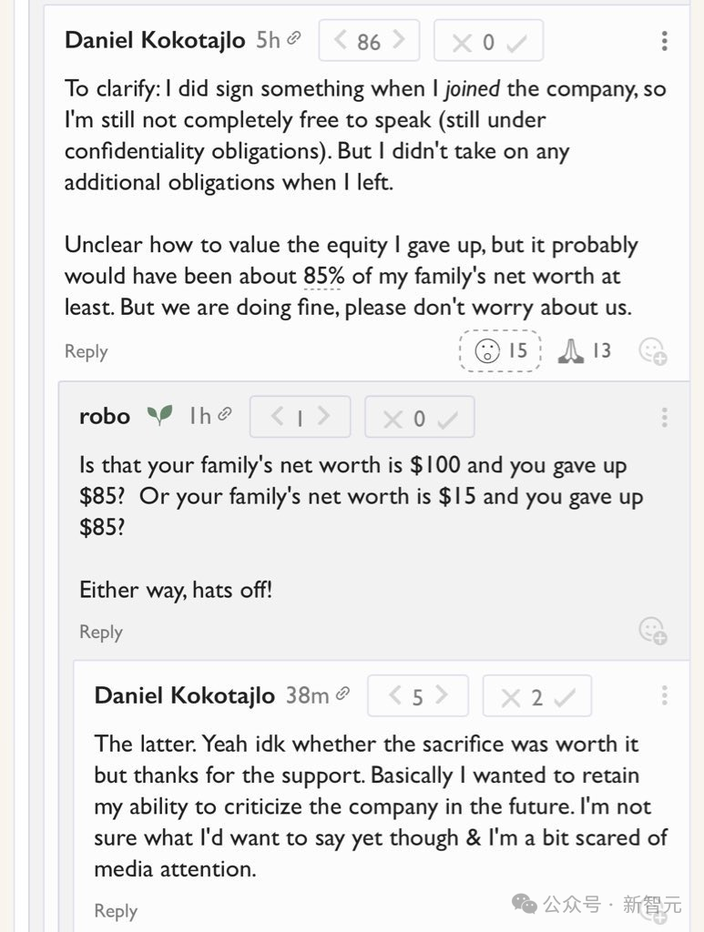Viewport: 704px width, 932px height.
Task: Toggle surprised face reaction showing 15
Action: coord(501,351)
